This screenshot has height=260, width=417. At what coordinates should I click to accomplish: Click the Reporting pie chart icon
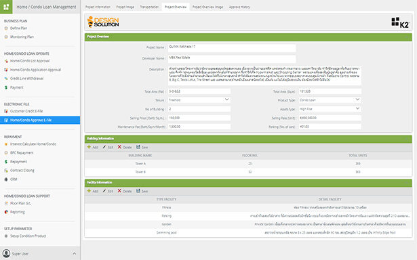pos(6,212)
